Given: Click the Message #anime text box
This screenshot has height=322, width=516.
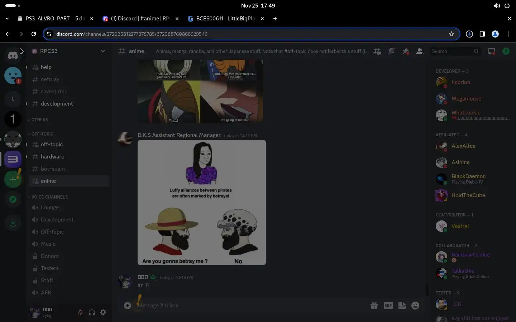Looking at the screenshot, I should (x=251, y=306).
